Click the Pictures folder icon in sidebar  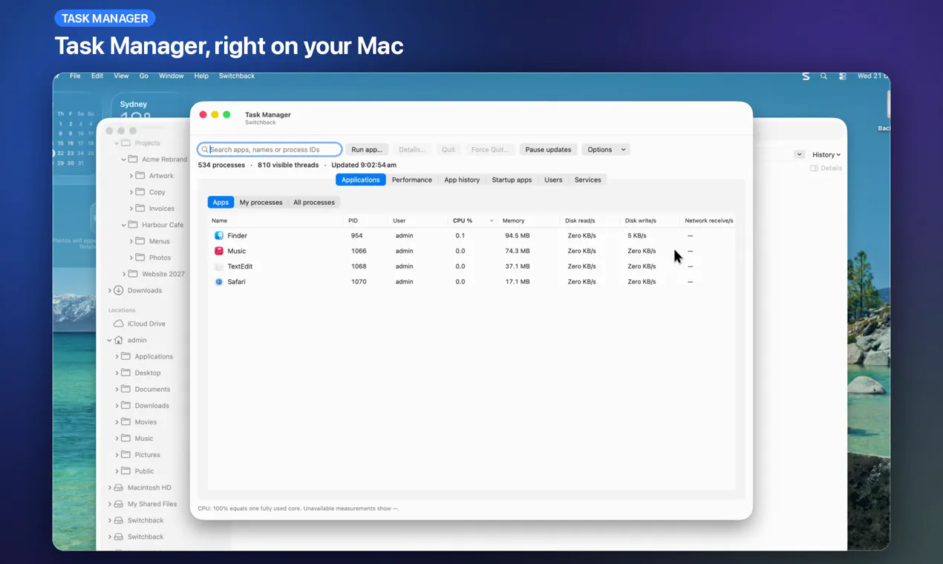point(125,455)
